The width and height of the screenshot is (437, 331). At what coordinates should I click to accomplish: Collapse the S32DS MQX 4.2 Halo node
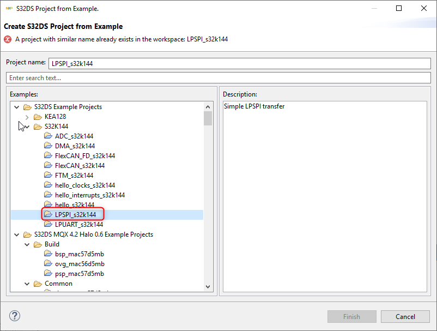tap(17, 235)
